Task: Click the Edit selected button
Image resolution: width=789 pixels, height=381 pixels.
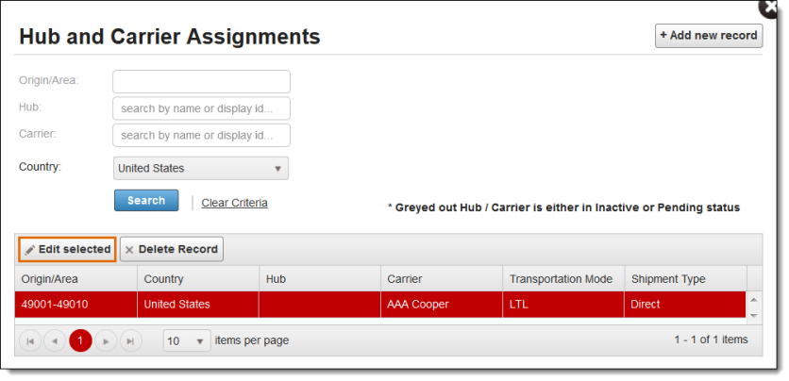Action: 67,249
